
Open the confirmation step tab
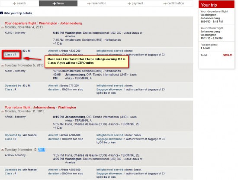(174, 3)
